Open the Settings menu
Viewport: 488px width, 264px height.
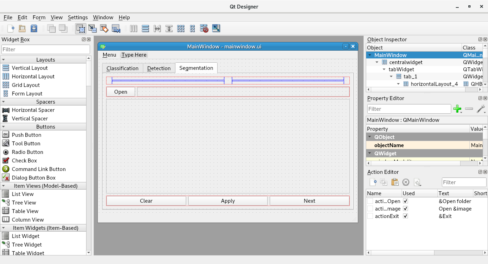click(78, 17)
